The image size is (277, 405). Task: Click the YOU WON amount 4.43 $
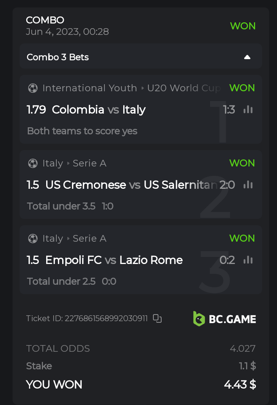[x=240, y=385]
